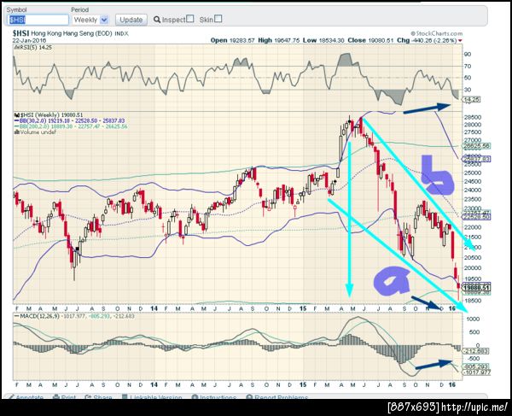Click the 14.25 RSI value tag

tap(472, 99)
